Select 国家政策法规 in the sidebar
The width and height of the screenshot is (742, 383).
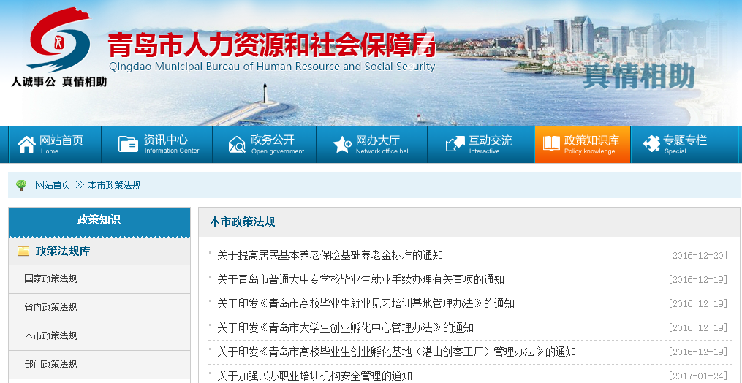pyautogui.click(x=50, y=279)
